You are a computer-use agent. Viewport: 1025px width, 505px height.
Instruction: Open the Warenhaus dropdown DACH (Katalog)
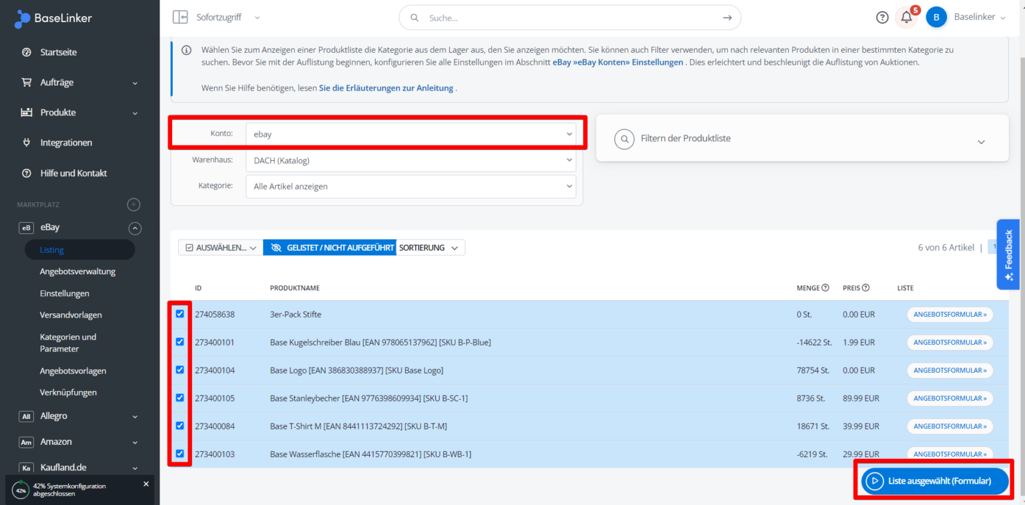tap(410, 160)
